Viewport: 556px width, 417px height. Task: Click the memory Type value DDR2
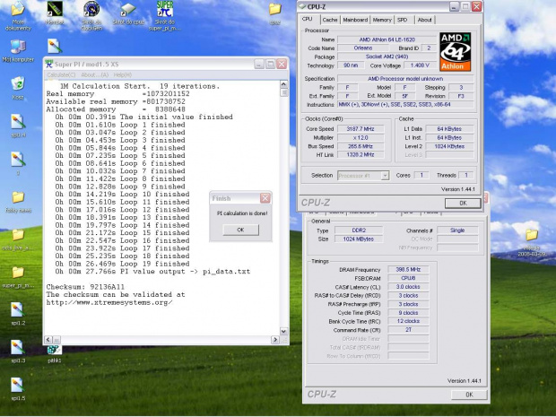tap(359, 230)
